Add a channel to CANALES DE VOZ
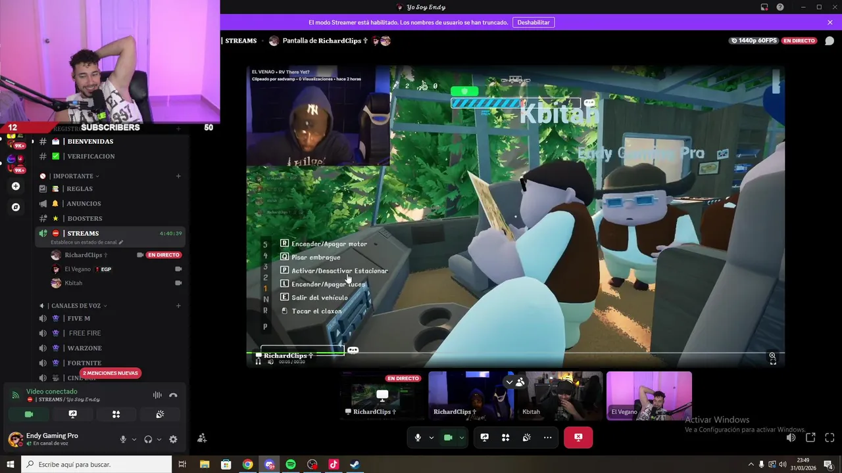The width and height of the screenshot is (842, 473). 178,305
